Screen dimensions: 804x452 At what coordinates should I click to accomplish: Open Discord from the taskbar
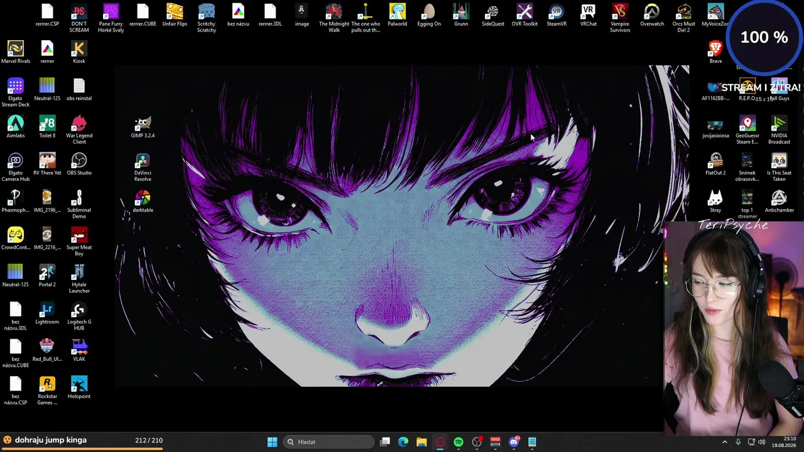click(x=514, y=442)
